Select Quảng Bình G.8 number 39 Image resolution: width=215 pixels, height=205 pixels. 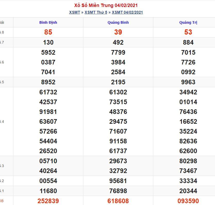(118, 32)
